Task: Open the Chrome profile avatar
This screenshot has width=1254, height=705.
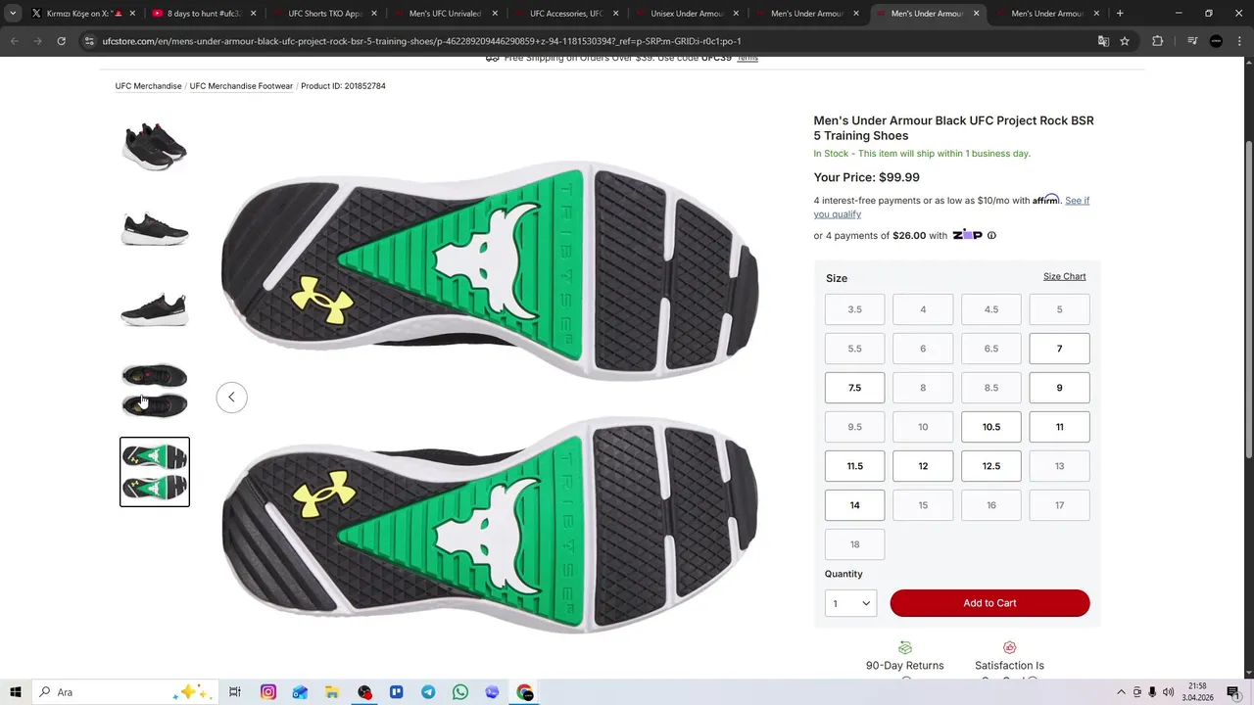Action: tap(1216, 41)
